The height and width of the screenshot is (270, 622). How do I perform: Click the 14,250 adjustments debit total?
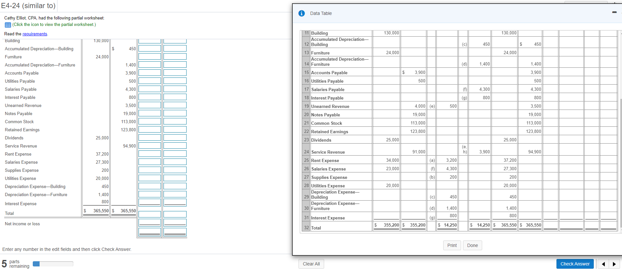tap(447, 225)
